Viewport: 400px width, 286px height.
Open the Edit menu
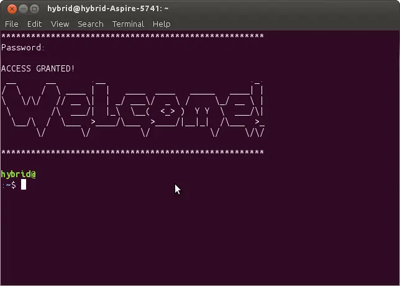(x=34, y=24)
